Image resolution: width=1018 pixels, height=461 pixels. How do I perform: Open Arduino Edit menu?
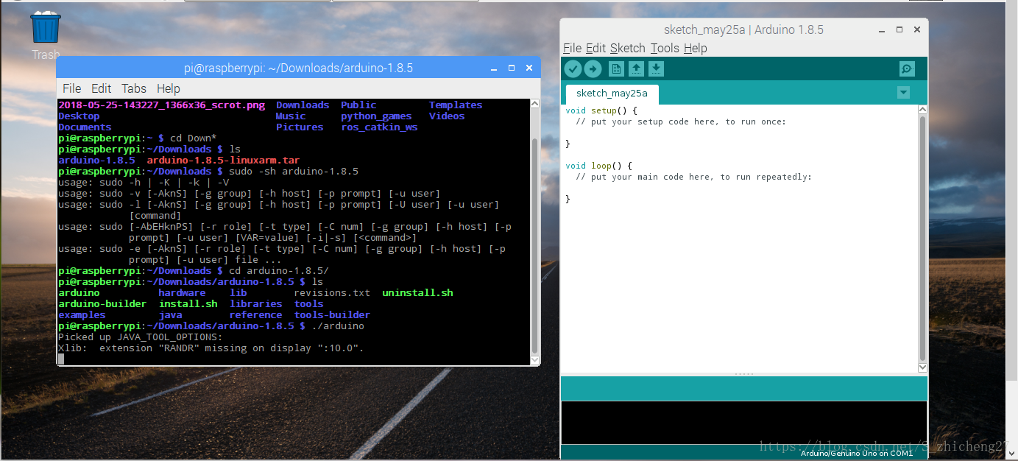point(595,48)
